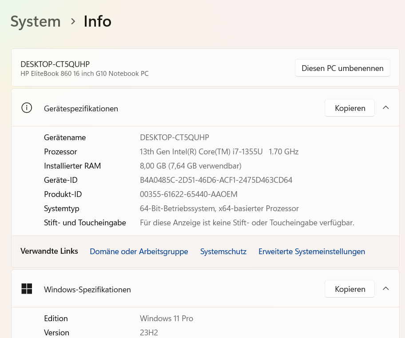Click the Produkt-ID label
The image size is (405, 338).
click(63, 194)
